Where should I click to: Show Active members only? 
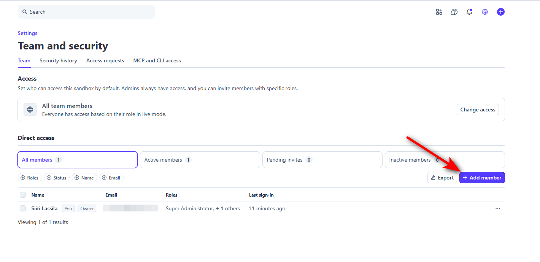point(200,160)
